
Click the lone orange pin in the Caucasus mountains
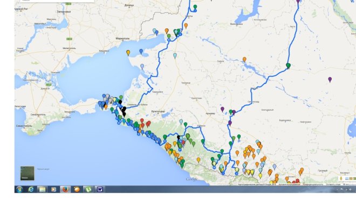(198, 160)
